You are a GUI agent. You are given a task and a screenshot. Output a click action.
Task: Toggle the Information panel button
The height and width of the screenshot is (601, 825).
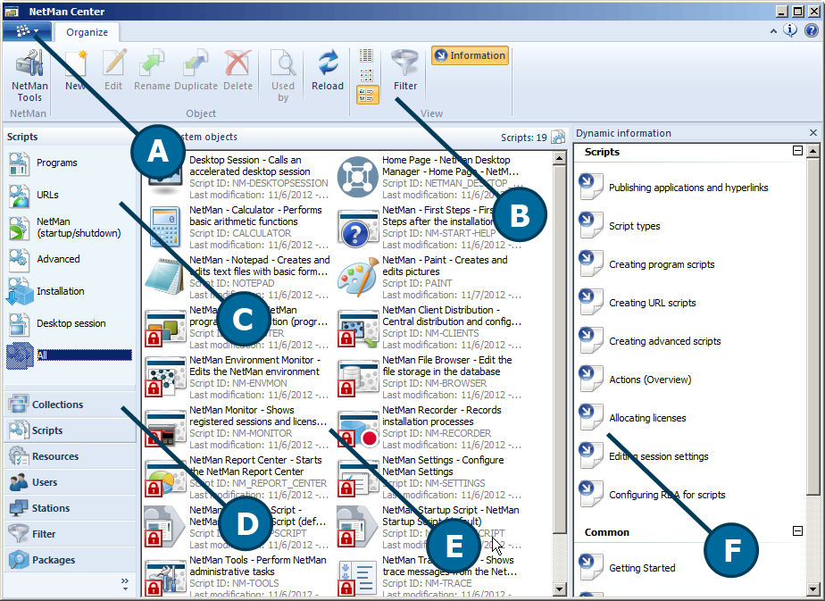(x=470, y=55)
